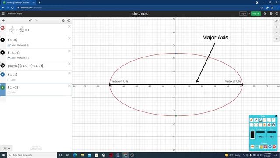
Task: Uncheck Label for point (-51, 0)
Action: pyautogui.click(x=9, y=57)
